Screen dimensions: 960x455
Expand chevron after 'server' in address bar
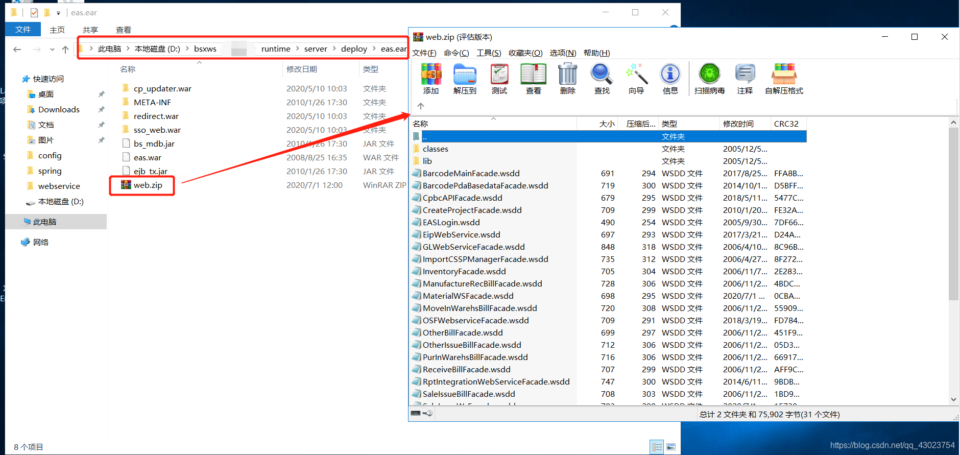(x=334, y=49)
